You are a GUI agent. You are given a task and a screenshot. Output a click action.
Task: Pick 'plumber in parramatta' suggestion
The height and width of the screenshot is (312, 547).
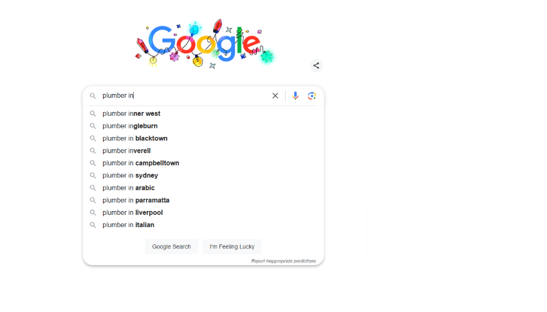point(136,200)
